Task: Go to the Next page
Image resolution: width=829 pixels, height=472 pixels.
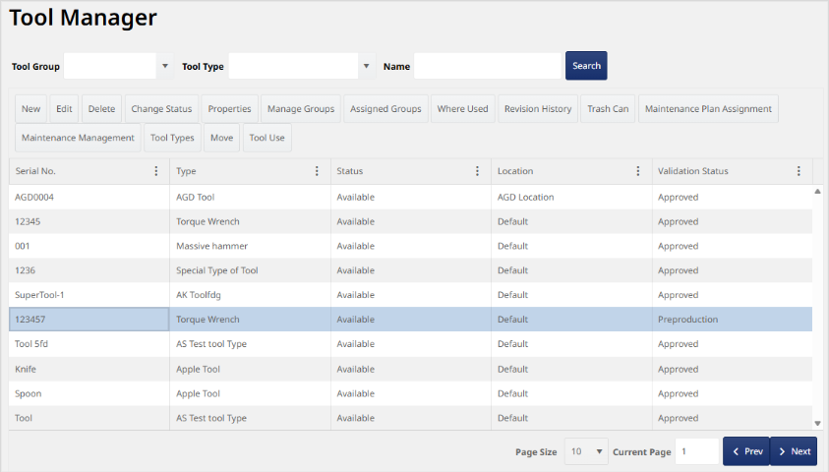Action: pos(794,451)
